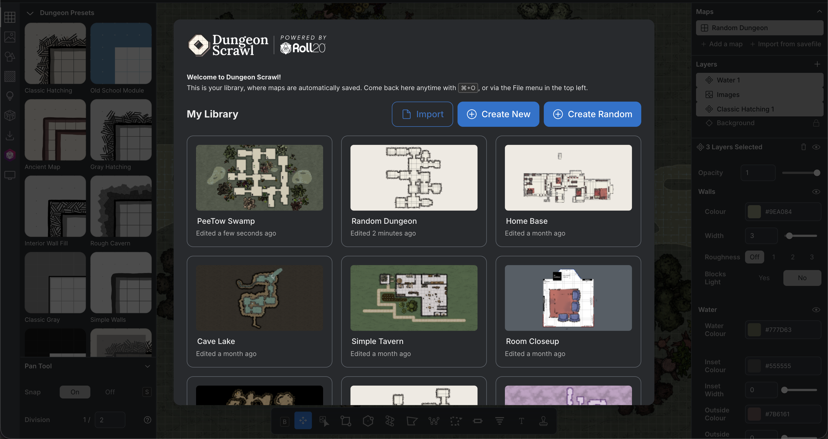Image resolution: width=828 pixels, height=439 pixels.
Task: Select the Water 1 layer
Action: tap(760, 80)
